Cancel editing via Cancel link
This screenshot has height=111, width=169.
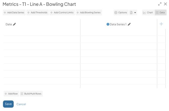pyautogui.click(x=21, y=104)
